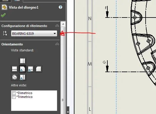Screen dimensions: 156x114
Task: Enable the *Dimetrico checkbox
Action: 14,93
